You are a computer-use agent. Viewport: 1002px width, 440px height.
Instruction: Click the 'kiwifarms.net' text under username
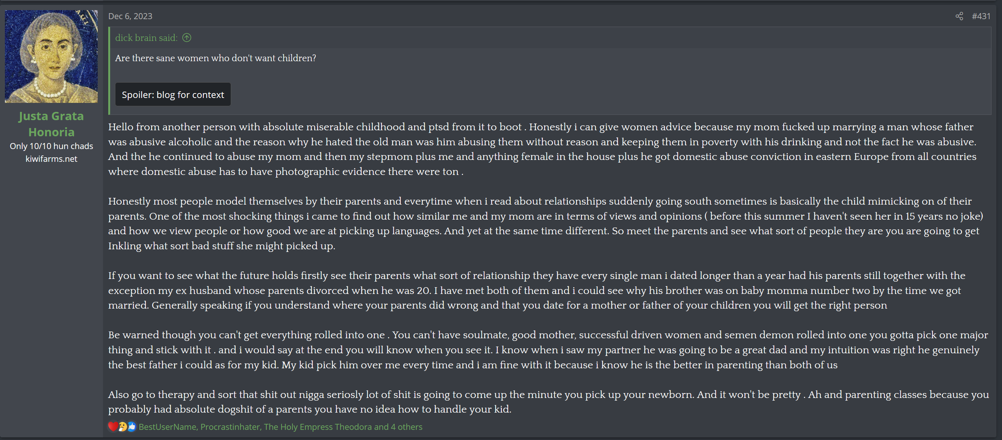pyautogui.click(x=51, y=159)
